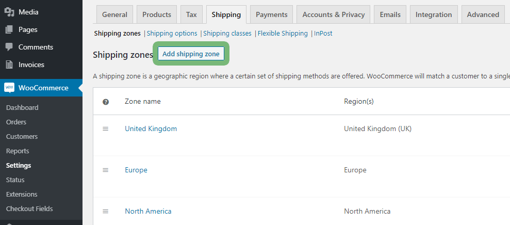Click the North America region cell
Image resolution: width=510 pixels, height=225 pixels.
(x=367, y=211)
